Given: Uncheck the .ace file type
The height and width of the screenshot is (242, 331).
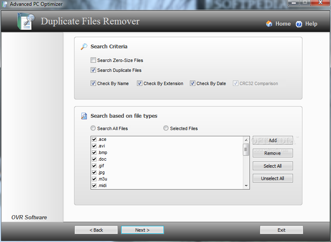Looking at the screenshot, I should click(x=94, y=140).
